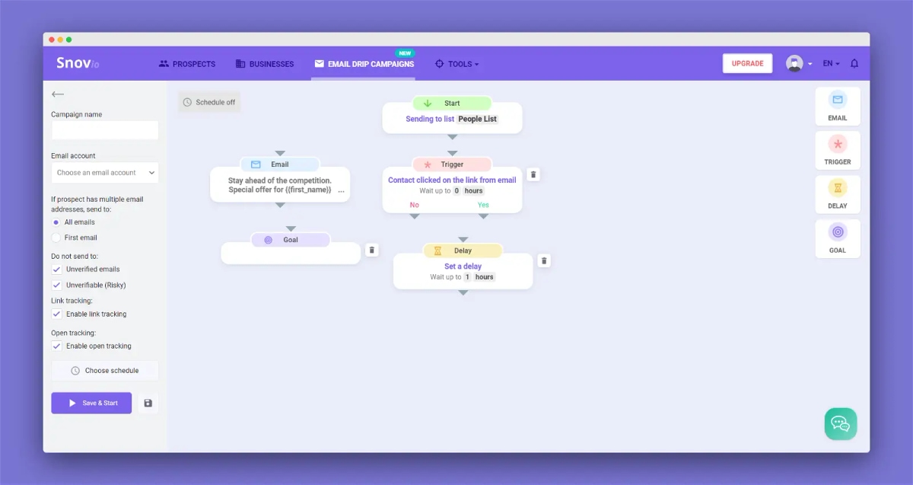
Task: Click the floppy disk save icon
Action: tap(148, 403)
